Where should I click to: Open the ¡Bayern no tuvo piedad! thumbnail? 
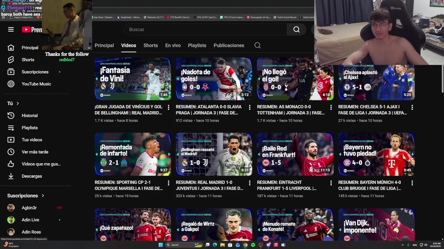tap(376, 154)
